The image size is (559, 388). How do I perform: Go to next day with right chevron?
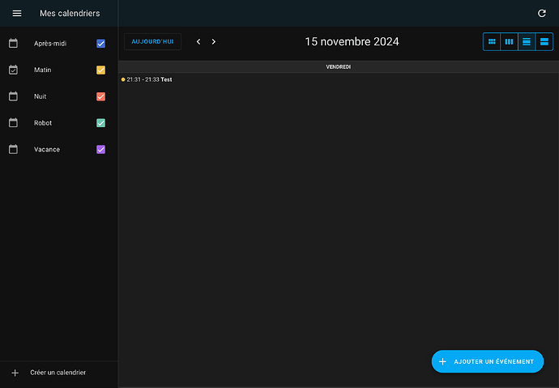coord(214,41)
